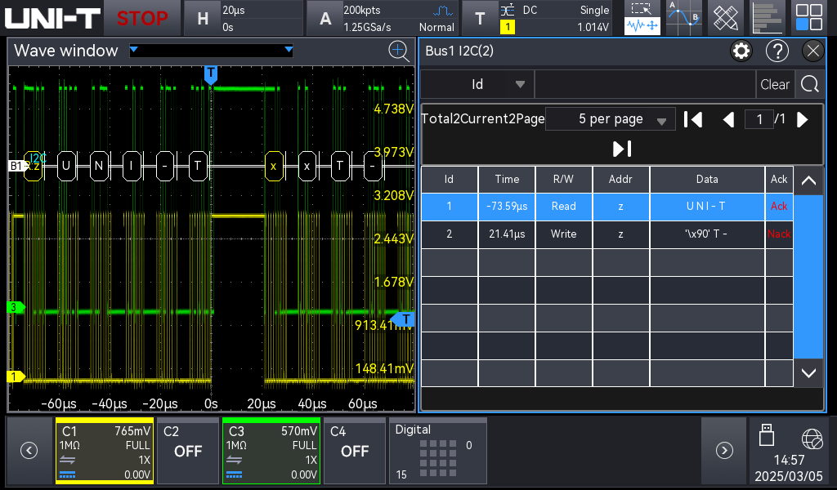Toggle channel C2 on

[x=188, y=451]
